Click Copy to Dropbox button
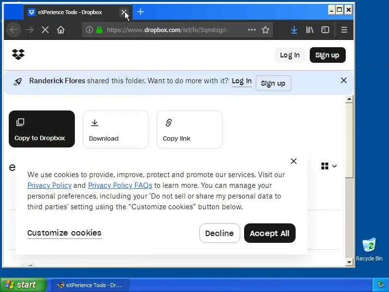This screenshot has width=389, height=292. [x=42, y=129]
